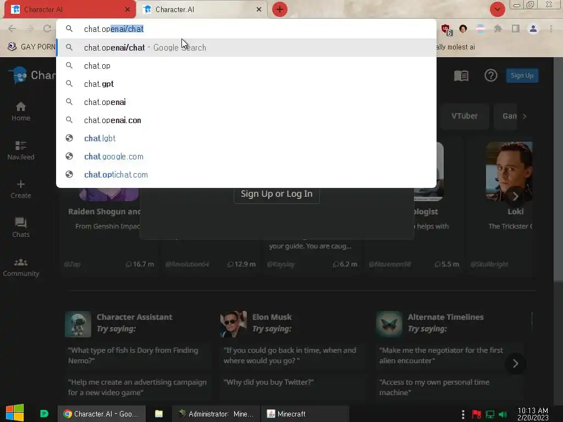Click prompt about advertising campaign

137,387
